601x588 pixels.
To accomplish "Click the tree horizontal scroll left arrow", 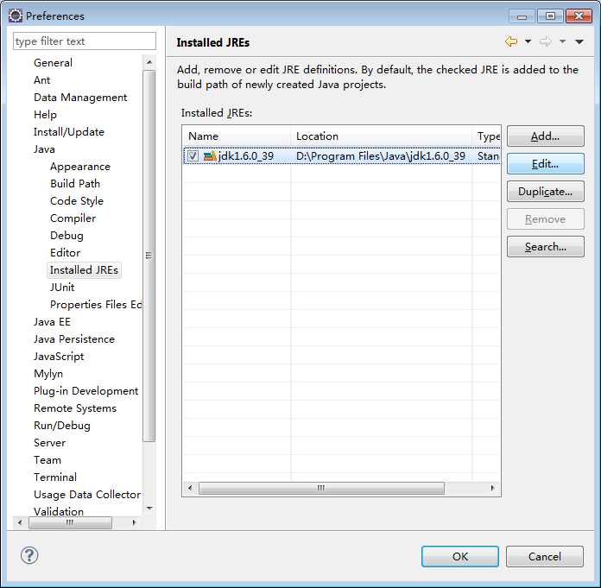I will pos(20,522).
